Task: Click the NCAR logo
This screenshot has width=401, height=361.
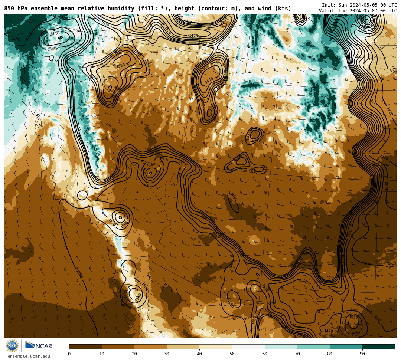Action: click(x=39, y=346)
